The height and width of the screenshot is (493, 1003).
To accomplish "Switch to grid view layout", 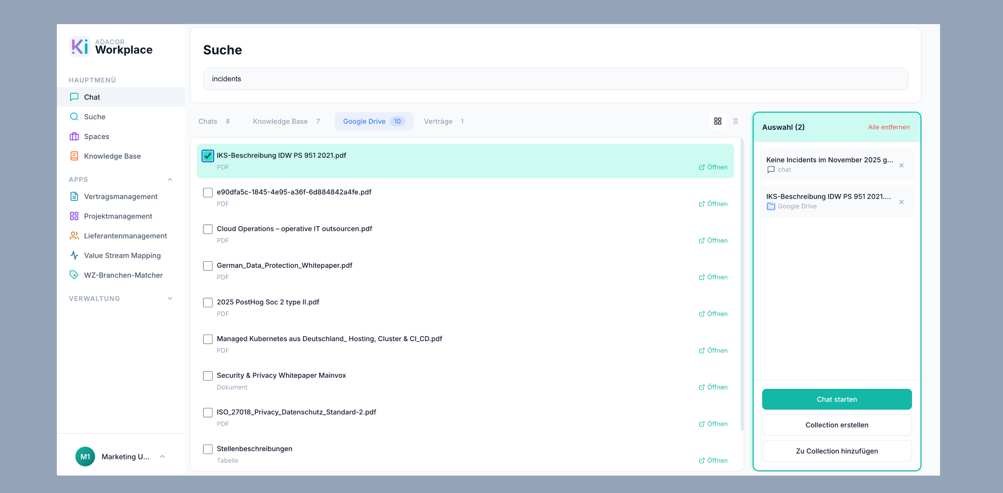I will point(718,121).
